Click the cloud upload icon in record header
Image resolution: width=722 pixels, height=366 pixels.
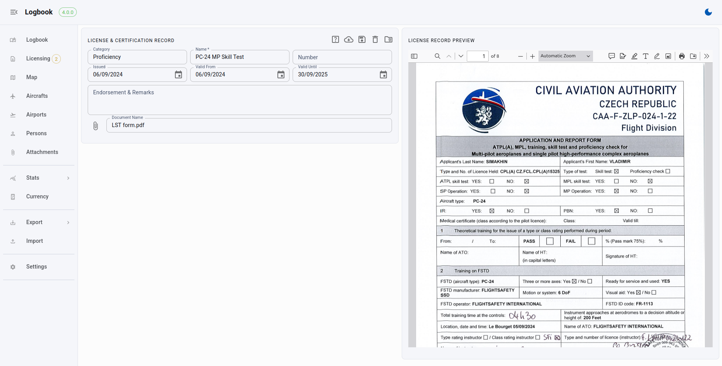(x=349, y=39)
